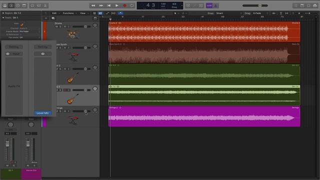Screen dimensions: 320x180
Task: Click the Duplicate Track icon next to plus
Action: (x=53, y=18)
